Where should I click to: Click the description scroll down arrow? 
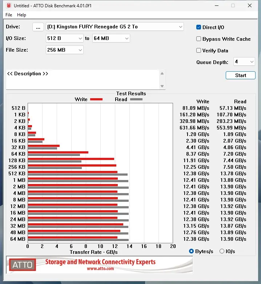[162, 86]
